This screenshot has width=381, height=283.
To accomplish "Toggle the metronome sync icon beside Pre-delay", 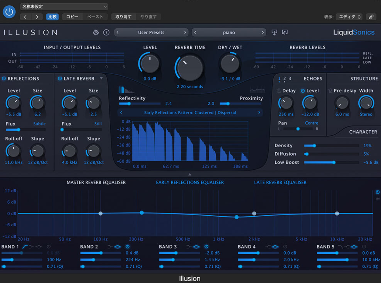I will coord(330,91).
